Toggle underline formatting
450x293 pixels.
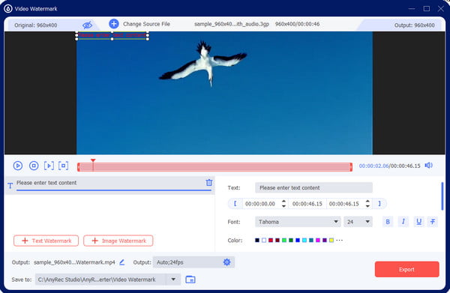pyautogui.click(x=418, y=222)
